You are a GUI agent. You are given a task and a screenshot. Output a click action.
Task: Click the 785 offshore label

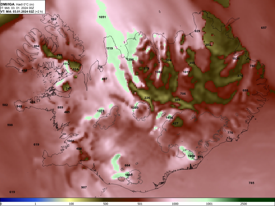click(x=251, y=183)
